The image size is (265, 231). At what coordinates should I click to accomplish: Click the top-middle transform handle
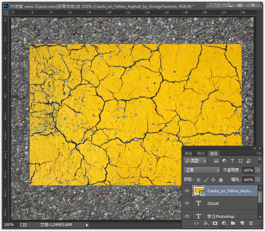136,44
